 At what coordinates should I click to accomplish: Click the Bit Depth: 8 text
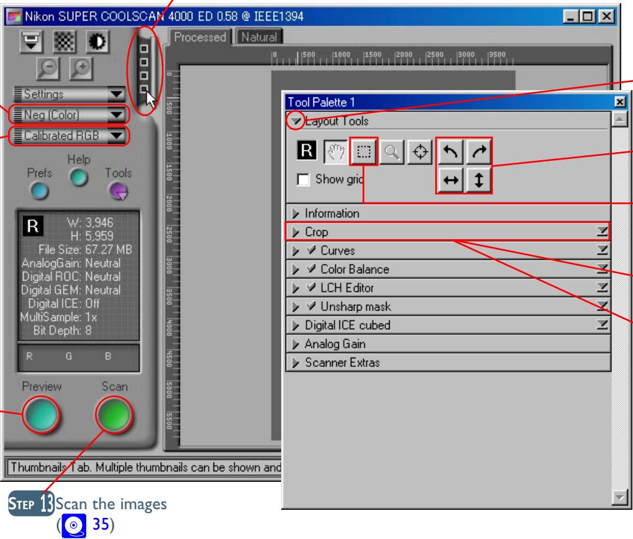[x=63, y=330]
